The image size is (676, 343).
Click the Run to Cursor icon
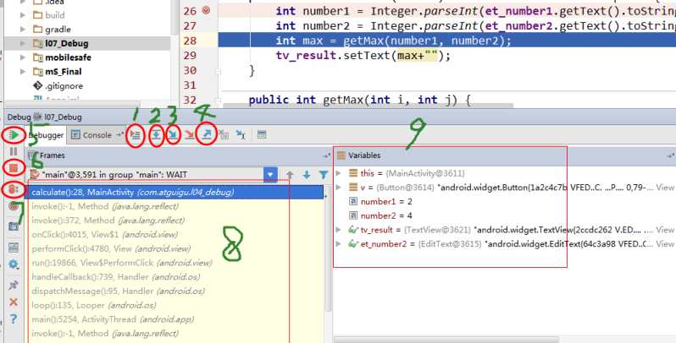coord(241,135)
